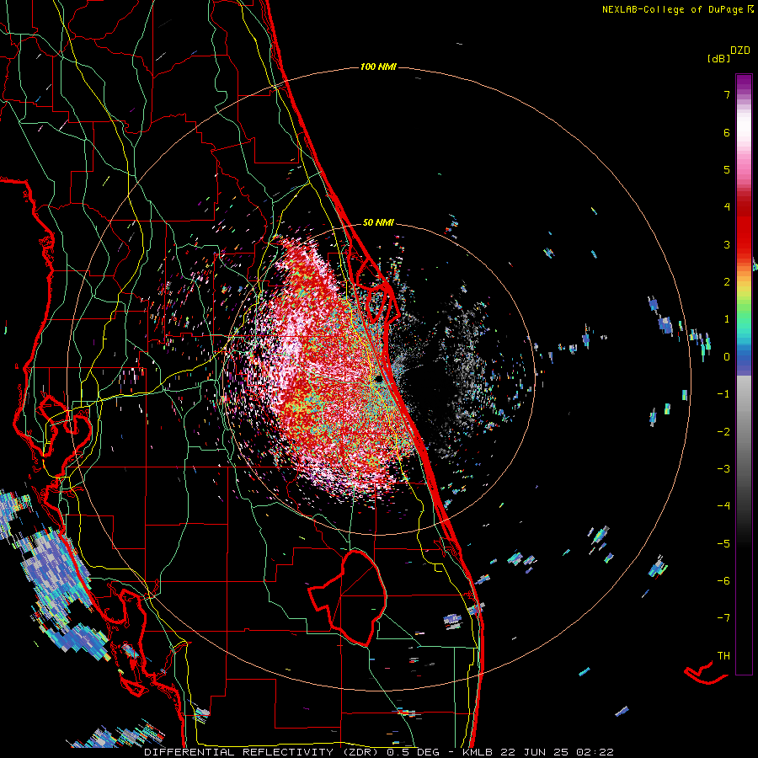
Task: Click the 1 value on color scale
Action: click(727, 319)
